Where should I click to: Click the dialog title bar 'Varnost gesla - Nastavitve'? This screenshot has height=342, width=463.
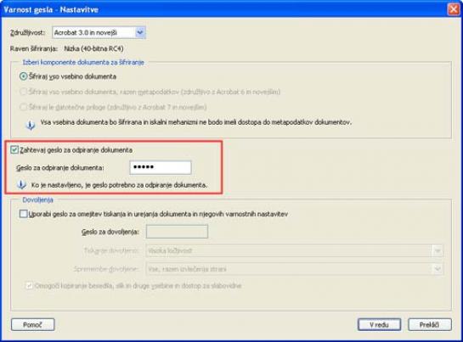point(224,9)
